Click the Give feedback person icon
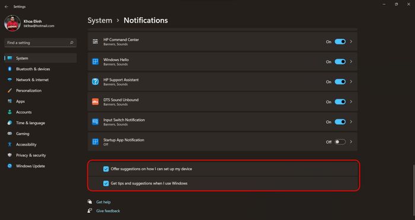The width and height of the screenshot is (415, 220). coord(90,211)
